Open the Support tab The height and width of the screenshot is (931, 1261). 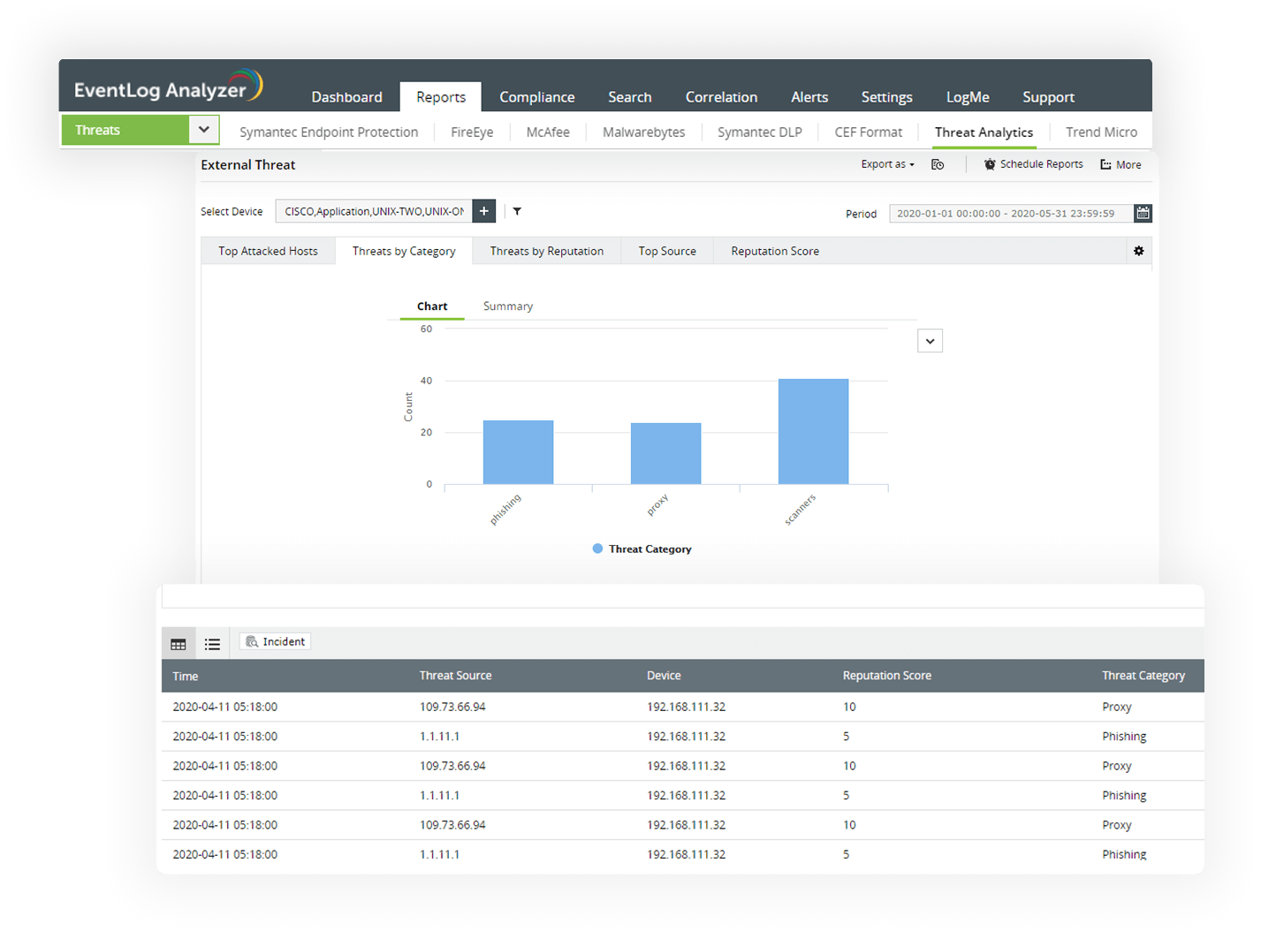1048,97
